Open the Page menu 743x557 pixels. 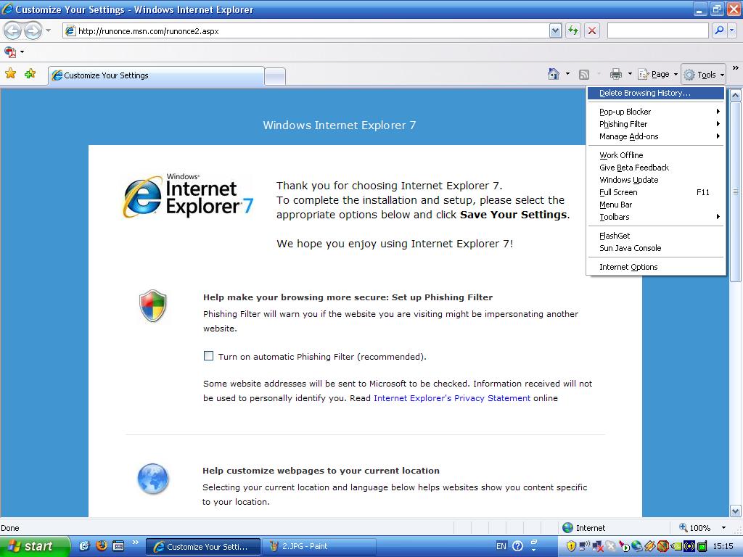click(x=657, y=75)
